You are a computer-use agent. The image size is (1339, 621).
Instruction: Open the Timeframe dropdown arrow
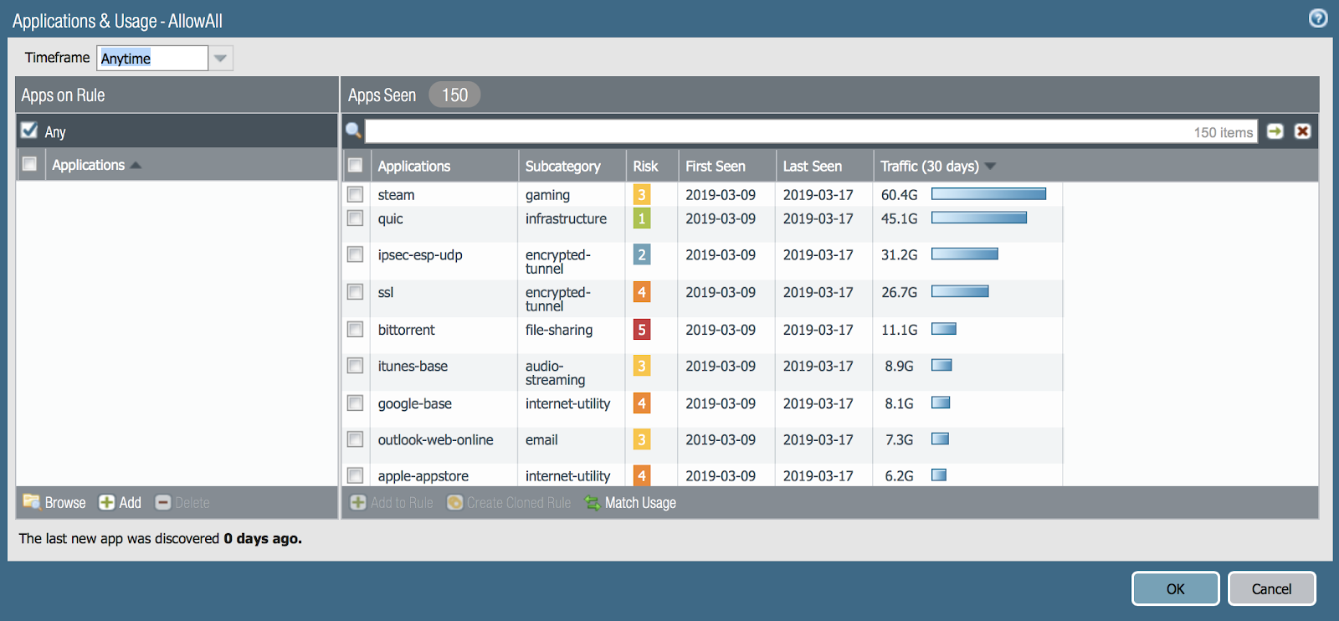point(220,58)
